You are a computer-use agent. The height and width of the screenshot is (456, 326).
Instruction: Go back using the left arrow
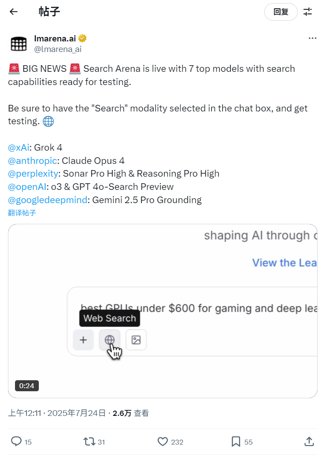pyautogui.click(x=14, y=11)
